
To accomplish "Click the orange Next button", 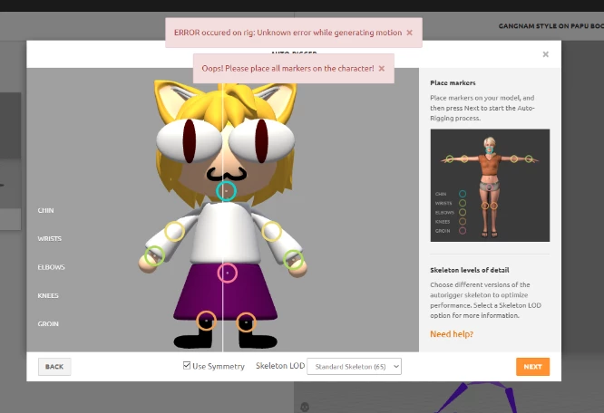I will (532, 367).
